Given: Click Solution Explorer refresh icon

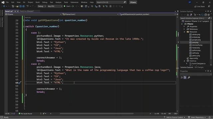Looking at the screenshot, I should pyautogui.click(x=202, y=15).
